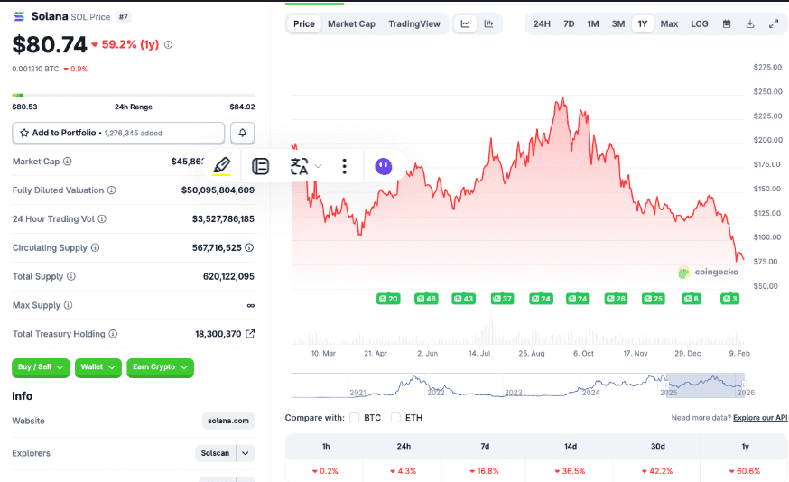Viewport: 789px width, 482px height.
Task: Download the chart data icon
Action: point(750,23)
